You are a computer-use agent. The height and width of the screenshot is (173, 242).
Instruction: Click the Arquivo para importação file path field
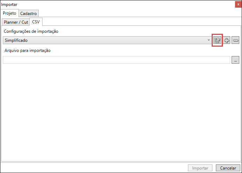coord(116,60)
